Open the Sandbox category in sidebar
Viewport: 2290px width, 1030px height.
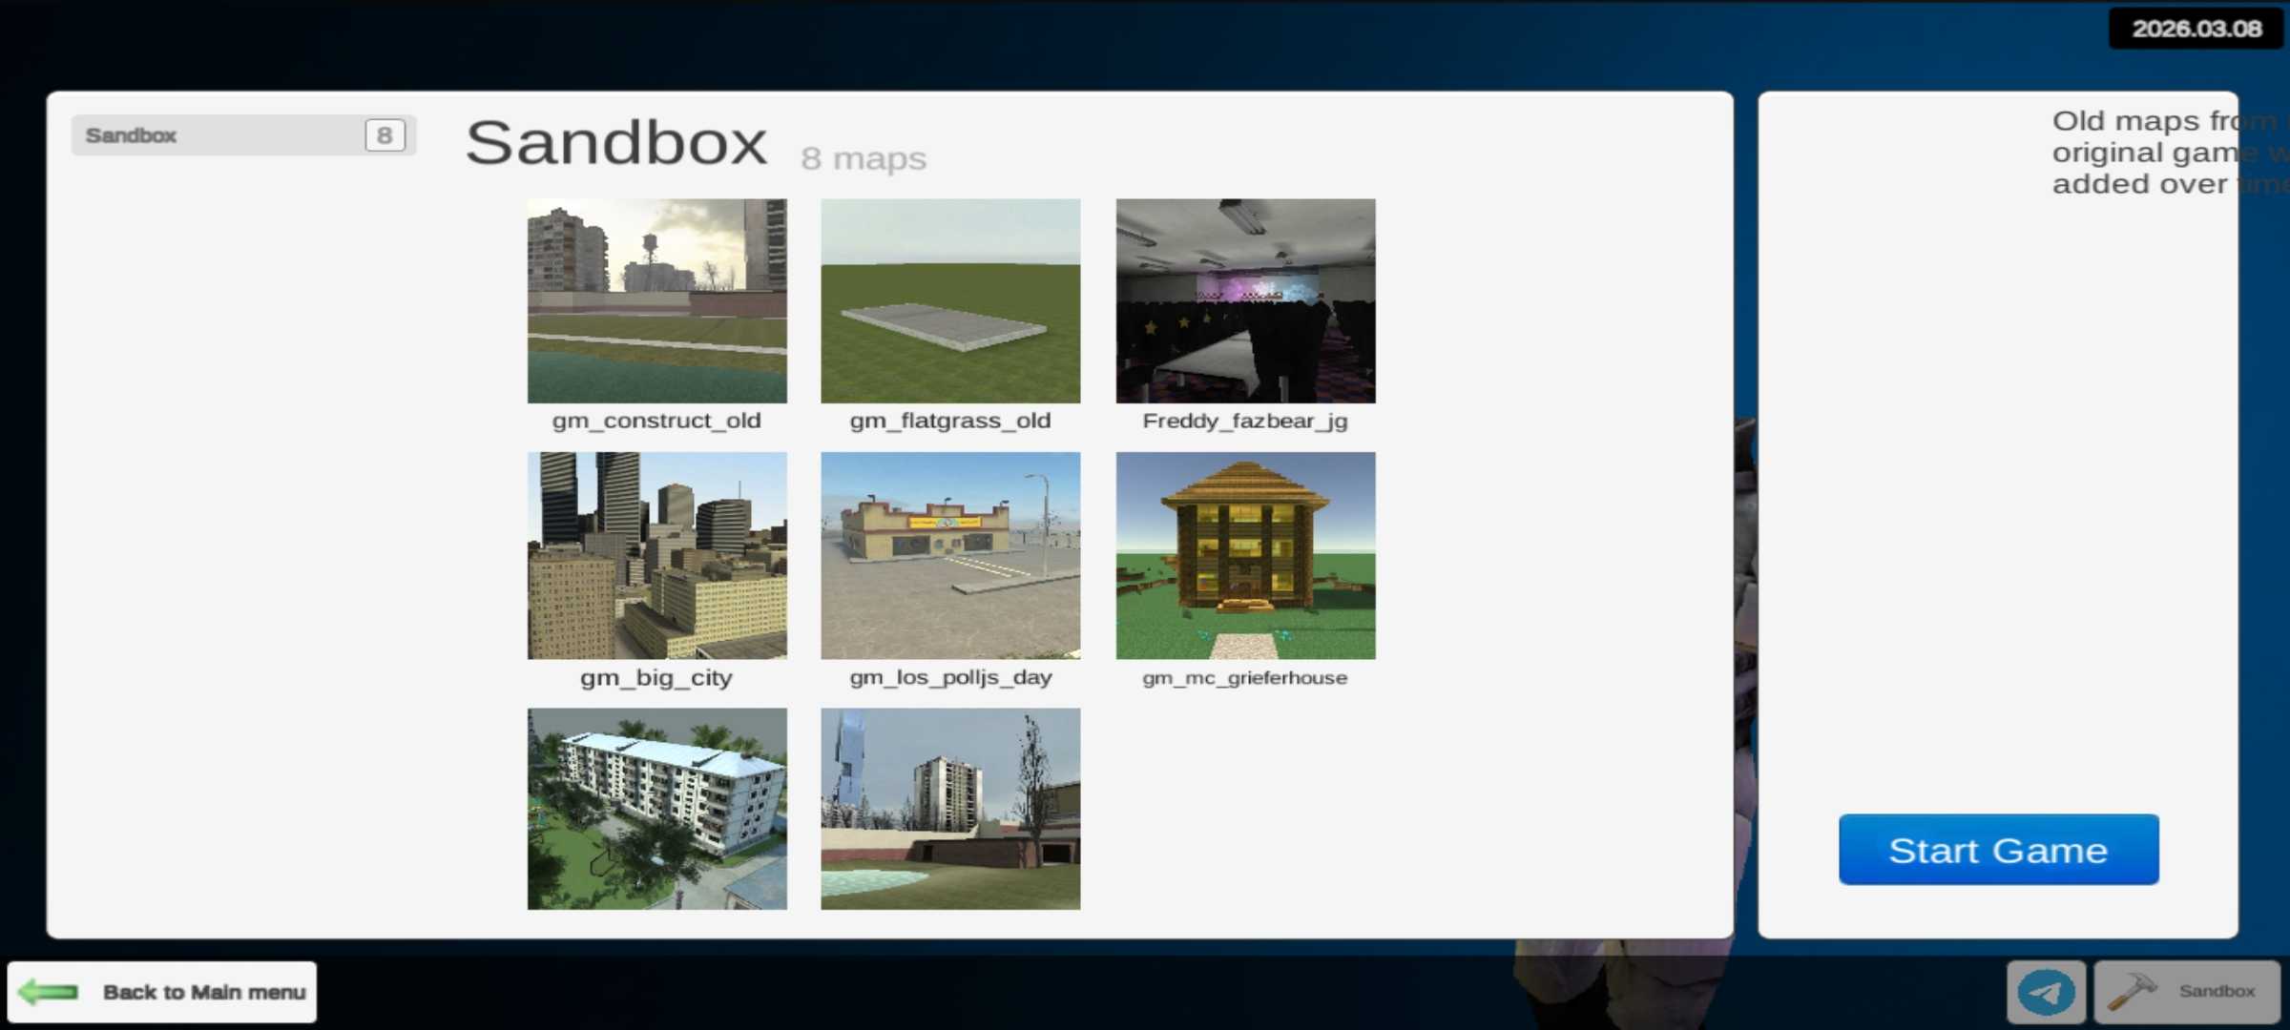[219, 135]
